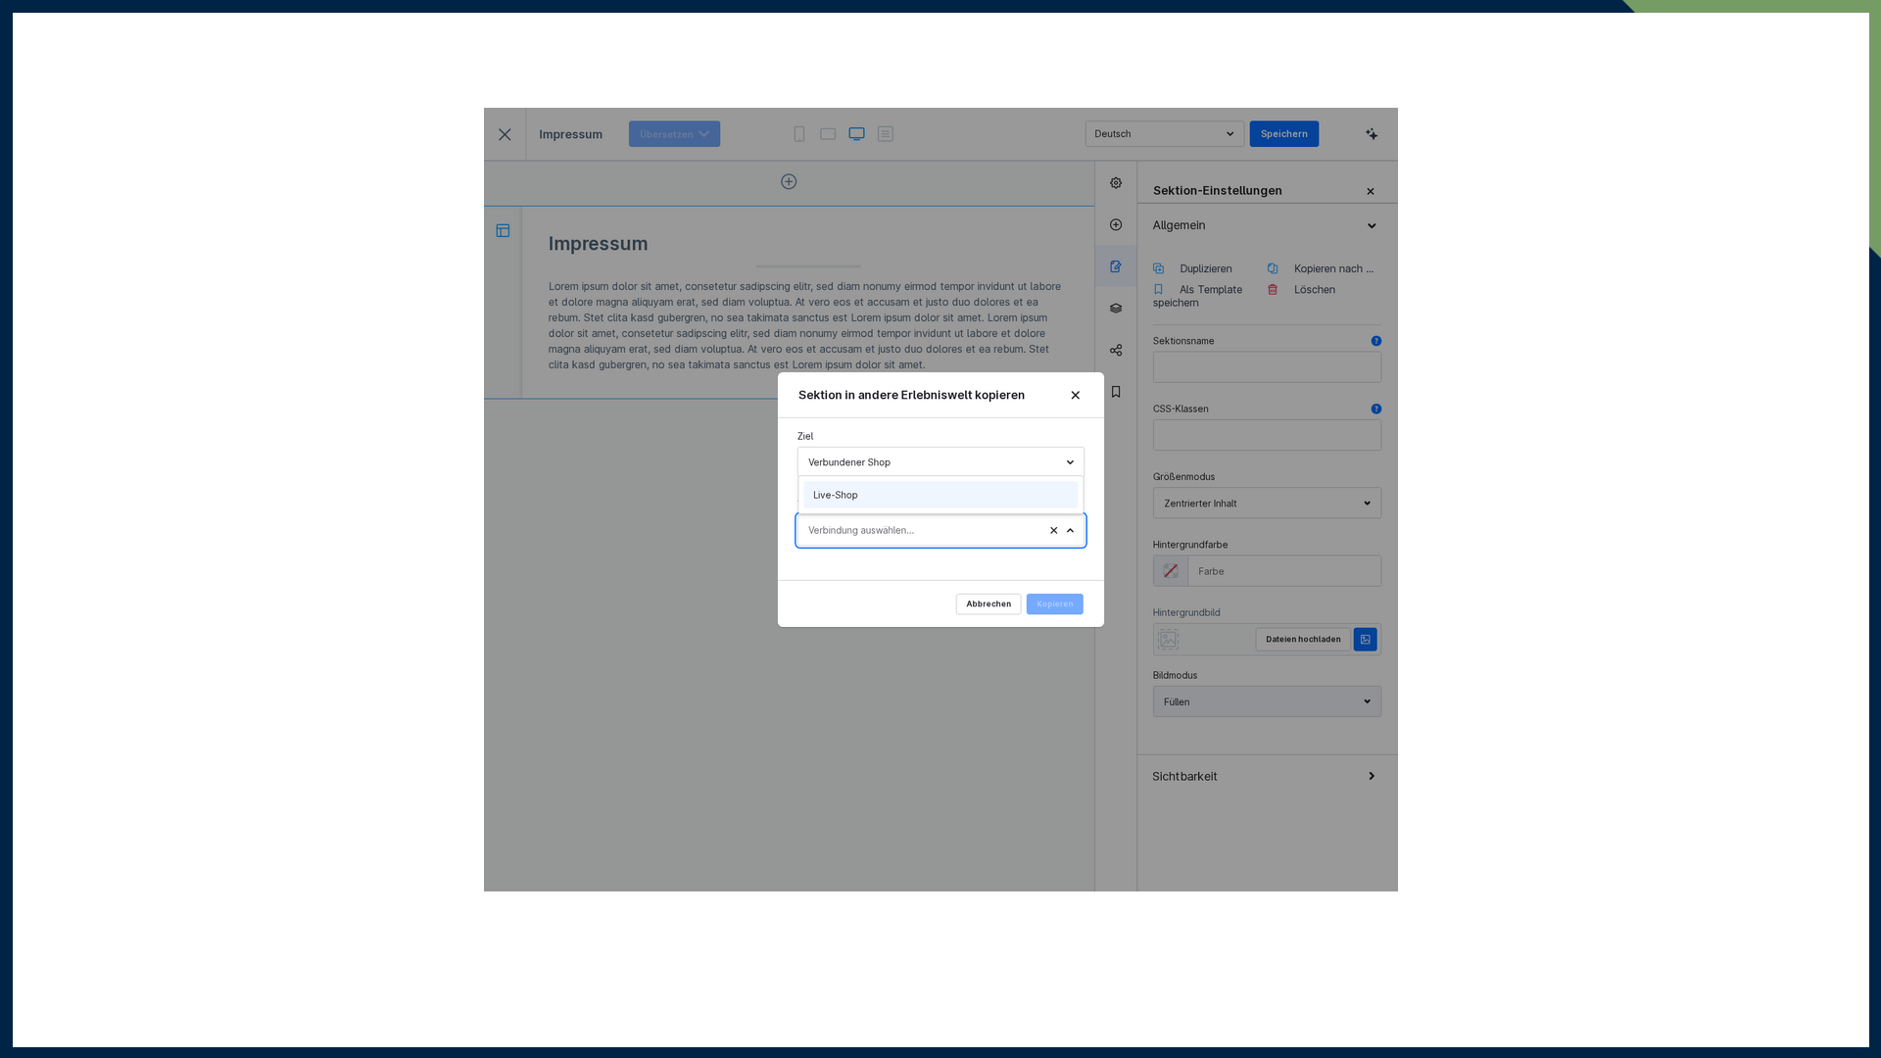Click the CSS-Klassen help icon

pyautogui.click(x=1376, y=409)
